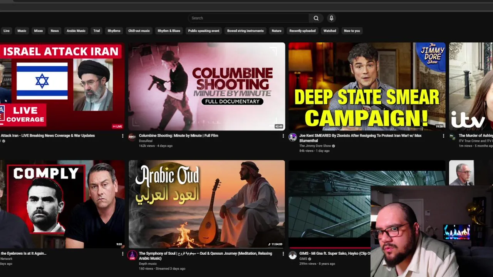493x277 pixels.
Task: Select the Rhythm & Blues filter chip
Action: (169, 31)
